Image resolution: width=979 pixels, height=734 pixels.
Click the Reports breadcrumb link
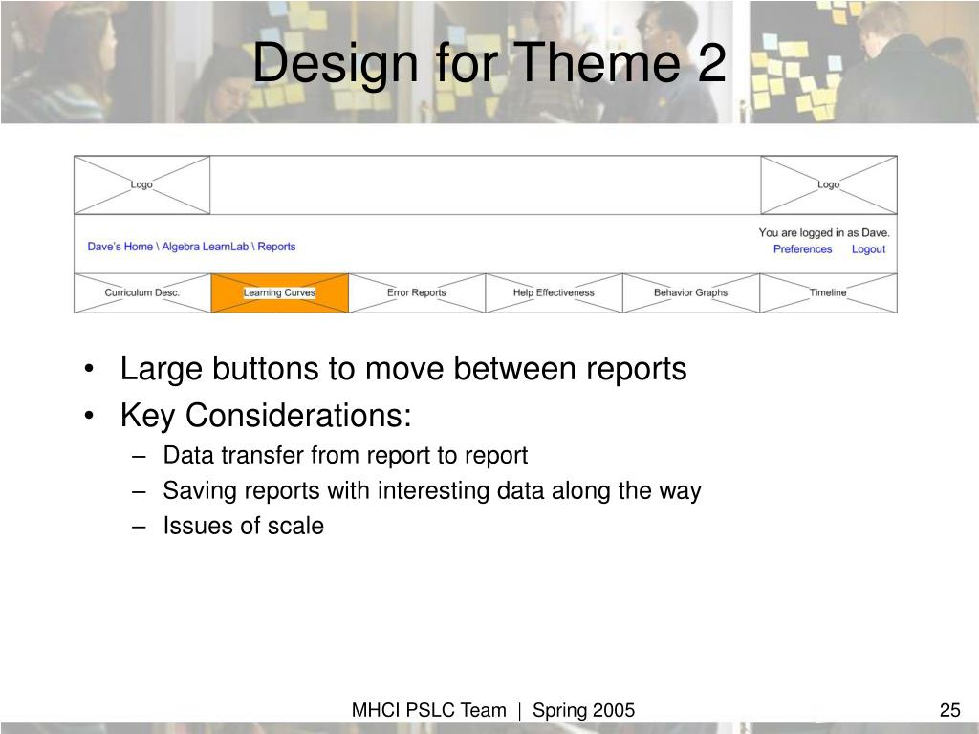(276, 247)
